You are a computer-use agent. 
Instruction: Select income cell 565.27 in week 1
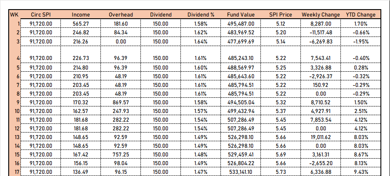80,23
